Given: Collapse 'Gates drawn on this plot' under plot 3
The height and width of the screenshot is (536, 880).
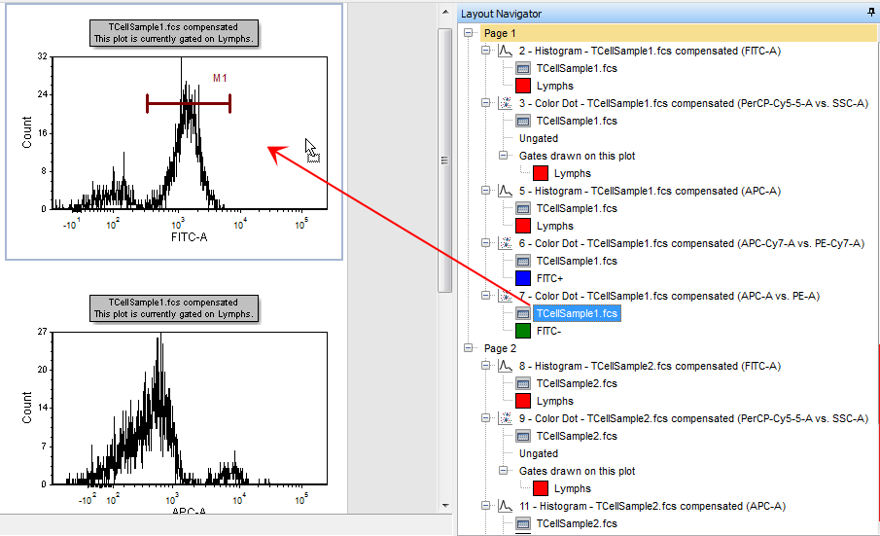Looking at the screenshot, I should tap(505, 156).
